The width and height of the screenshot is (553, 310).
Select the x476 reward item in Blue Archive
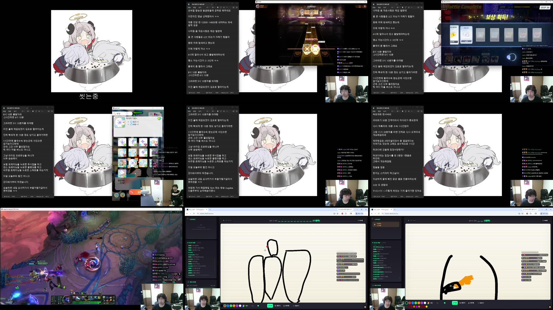coord(454,35)
